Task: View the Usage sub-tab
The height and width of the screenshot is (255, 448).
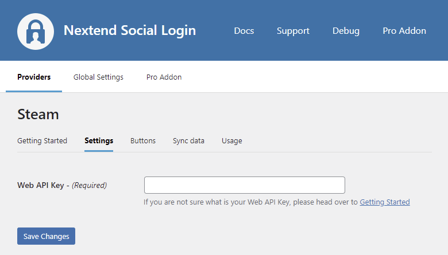Action: tap(232, 140)
